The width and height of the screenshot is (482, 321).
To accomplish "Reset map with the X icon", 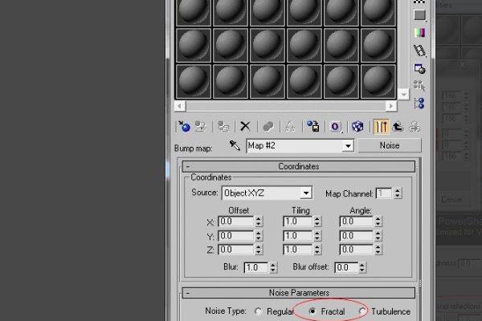I will pos(245,126).
